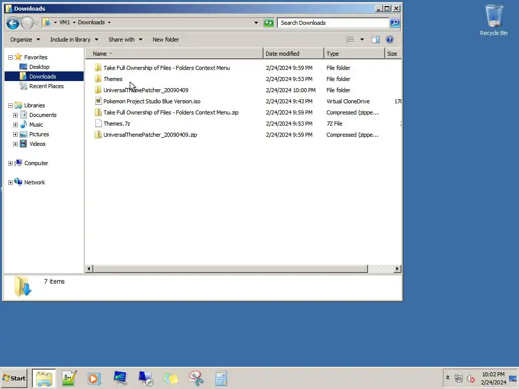This screenshot has height=389, width=519.
Task: Click the Forward navigation arrow
Action: (x=27, y=23)
